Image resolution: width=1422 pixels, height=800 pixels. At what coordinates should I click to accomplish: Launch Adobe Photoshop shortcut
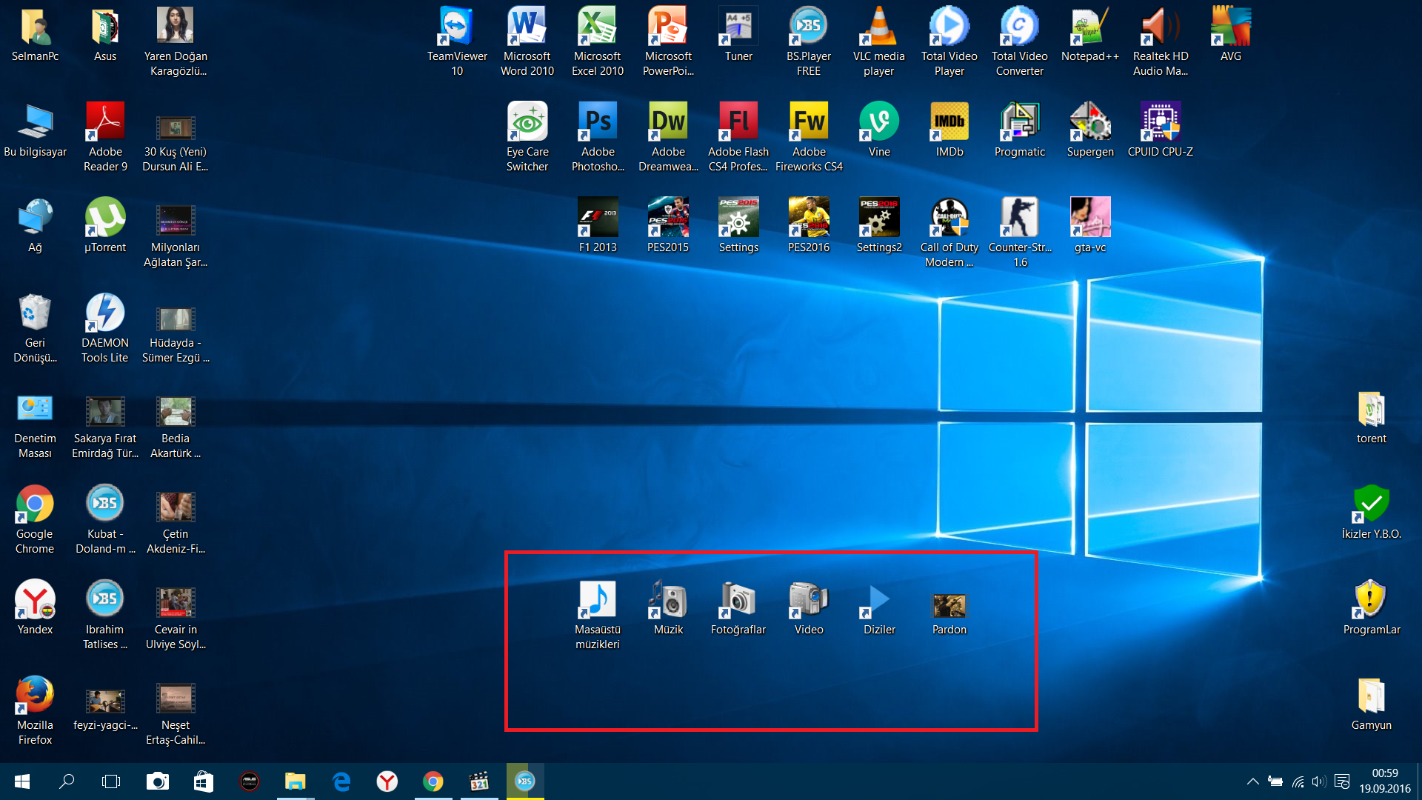coord(598,137)
